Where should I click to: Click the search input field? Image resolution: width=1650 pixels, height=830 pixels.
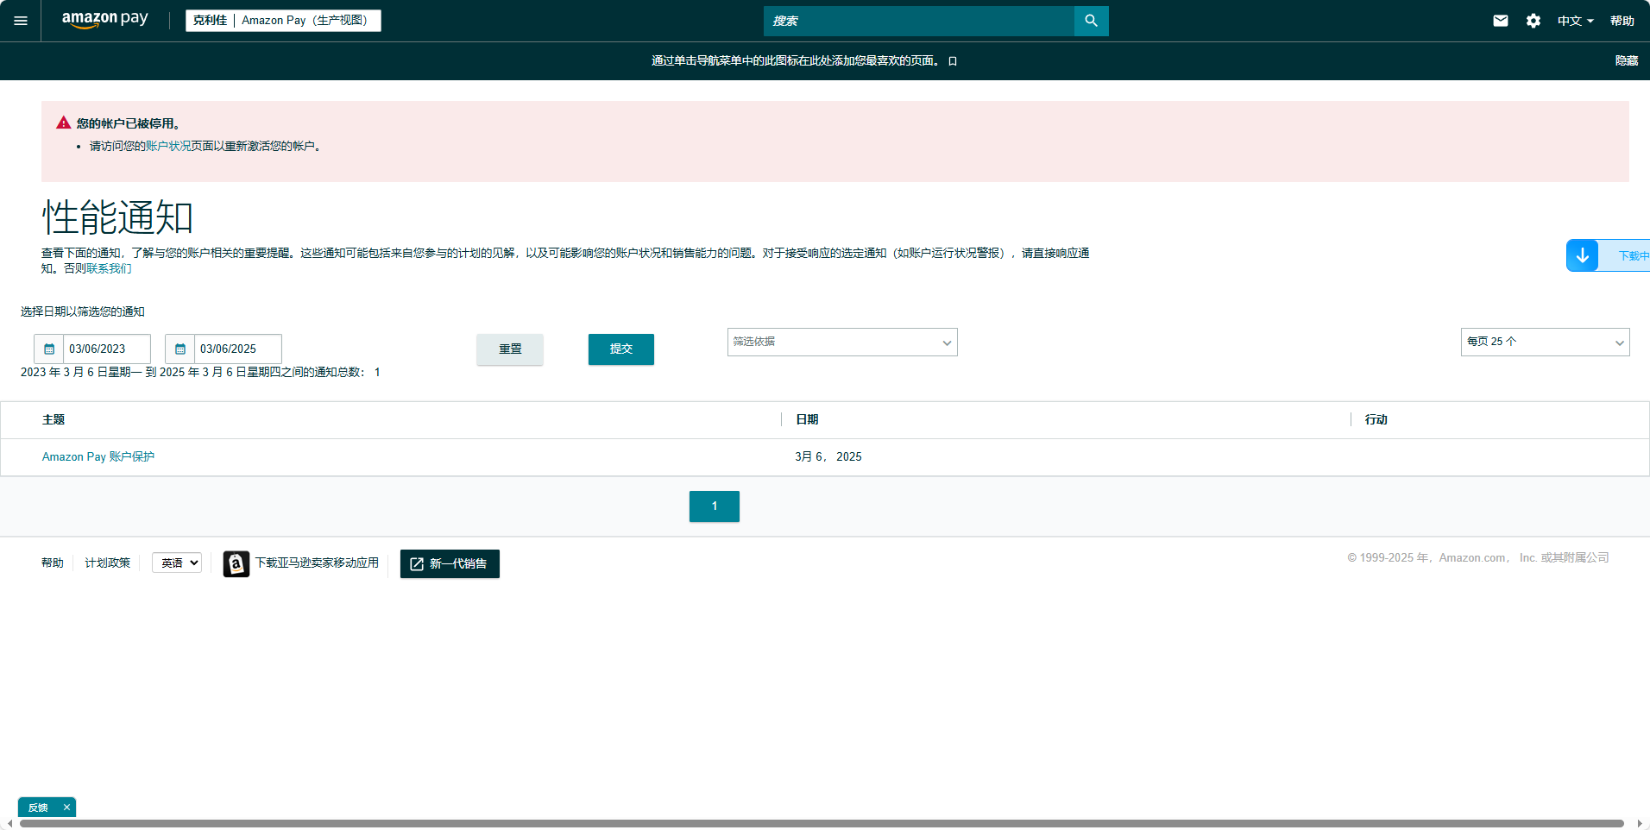pos(919,21)
